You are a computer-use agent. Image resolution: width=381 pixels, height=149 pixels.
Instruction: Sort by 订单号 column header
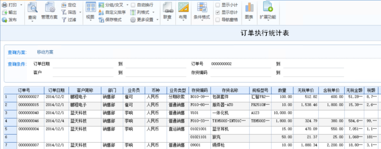pyautogui.click(x=24, y=90)
